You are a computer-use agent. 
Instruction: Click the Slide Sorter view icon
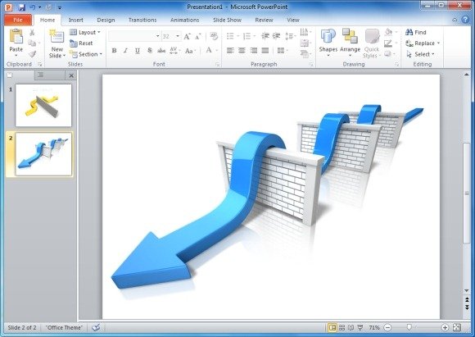342,327
